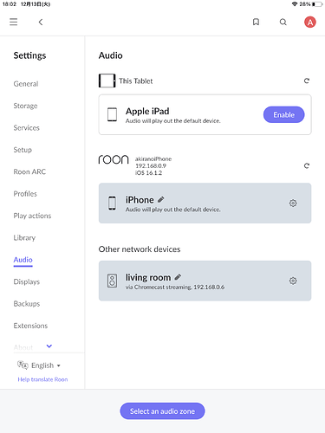Screen dimensions: 325x433
Task: Refresh the akiranoiPhone device list
Action: pos(307,165)
